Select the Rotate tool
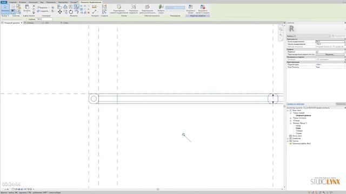Screen dimensions: 346x194 pyautogui.click(x=71, y=12)
